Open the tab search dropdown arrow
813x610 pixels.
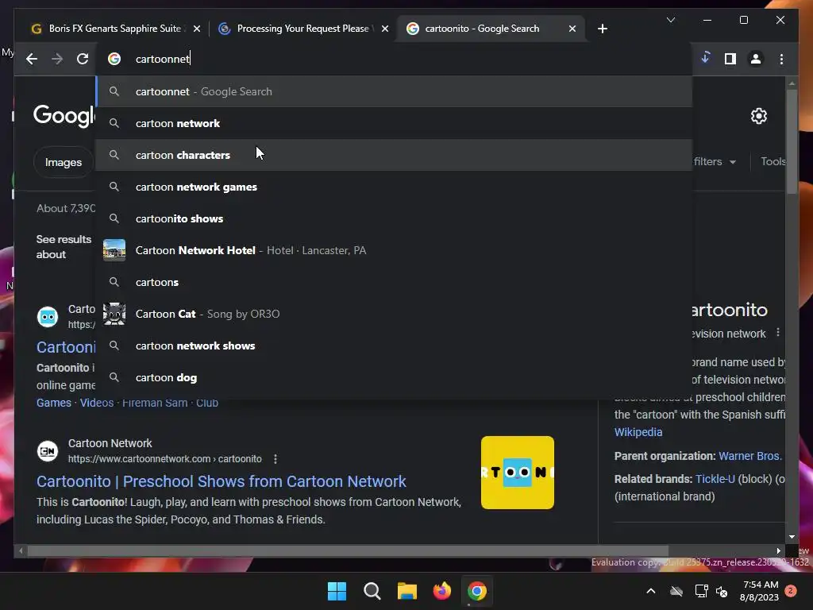[x=670, y=20]
